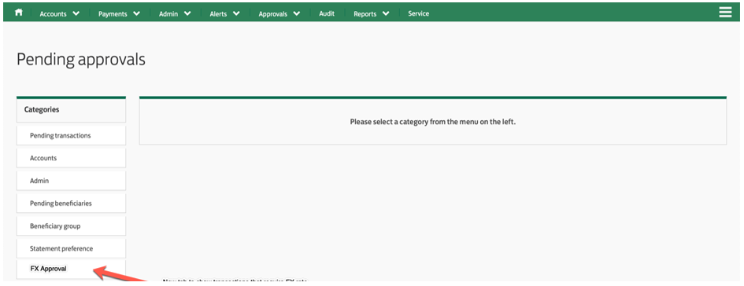Expand the Accounts menu chevron

(76, 13)
